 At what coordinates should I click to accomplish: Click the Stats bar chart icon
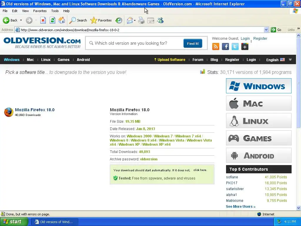(203, 72)
